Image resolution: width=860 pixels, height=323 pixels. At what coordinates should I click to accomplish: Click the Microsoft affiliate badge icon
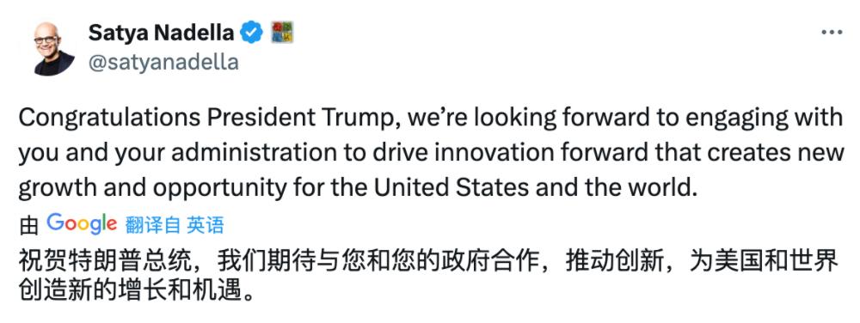[282, 33]
